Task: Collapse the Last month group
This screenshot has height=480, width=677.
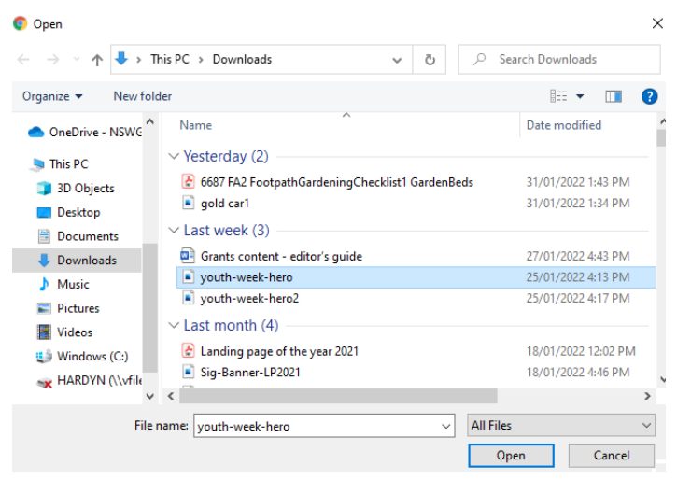Action: tap(174, 325)
